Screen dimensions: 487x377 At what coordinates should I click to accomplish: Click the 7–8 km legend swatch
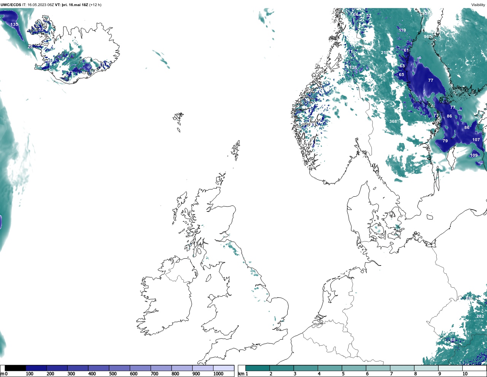click(402, 368)
